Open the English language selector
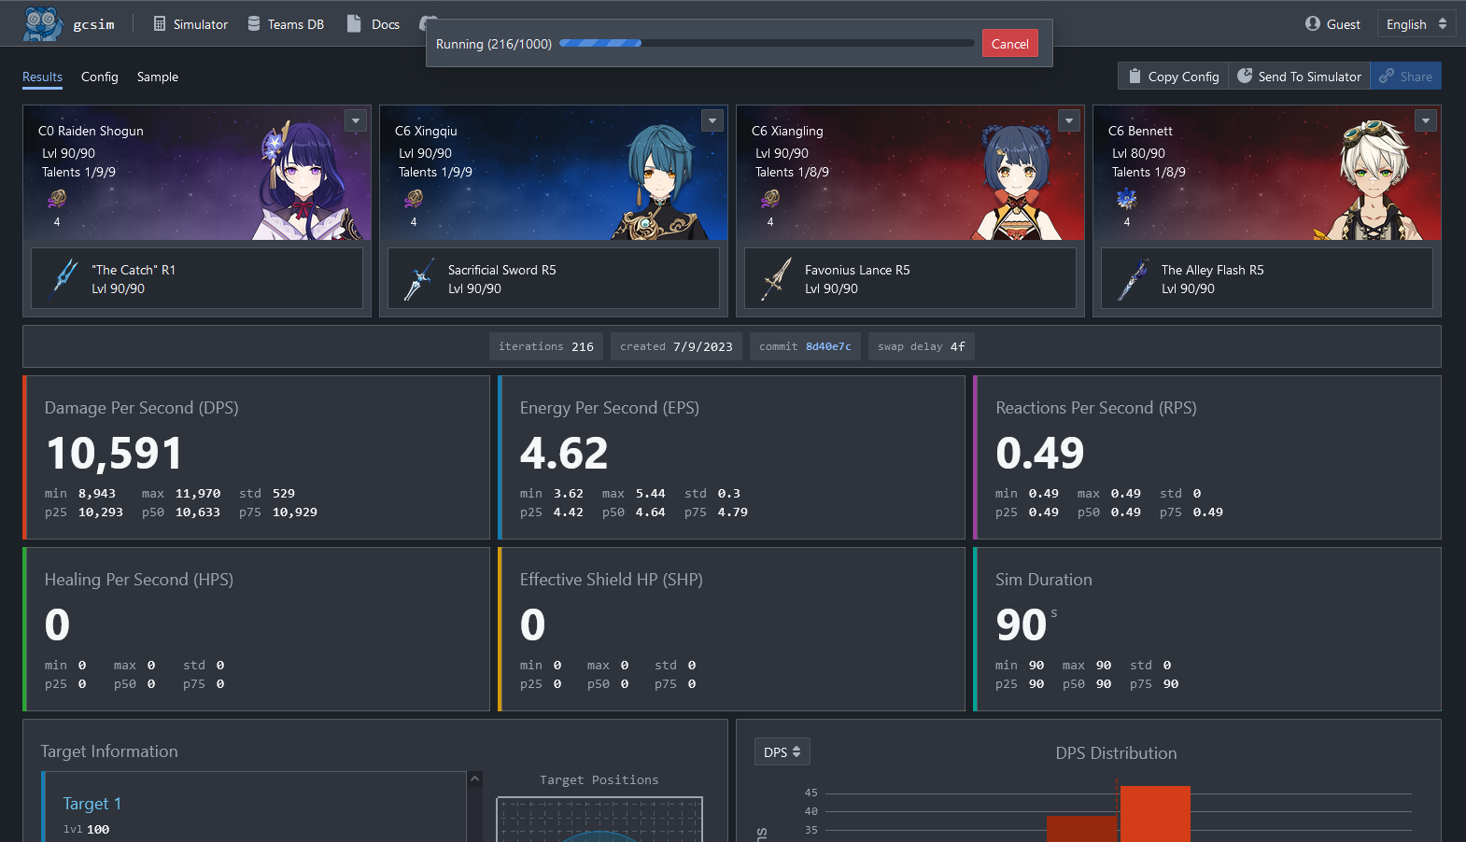1466x842 pixels. 1416,24
